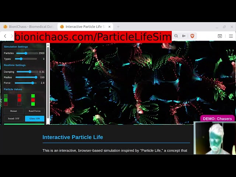Click the browser back arrow
This screenshot has height=177, width=236.
click(5, 36)
